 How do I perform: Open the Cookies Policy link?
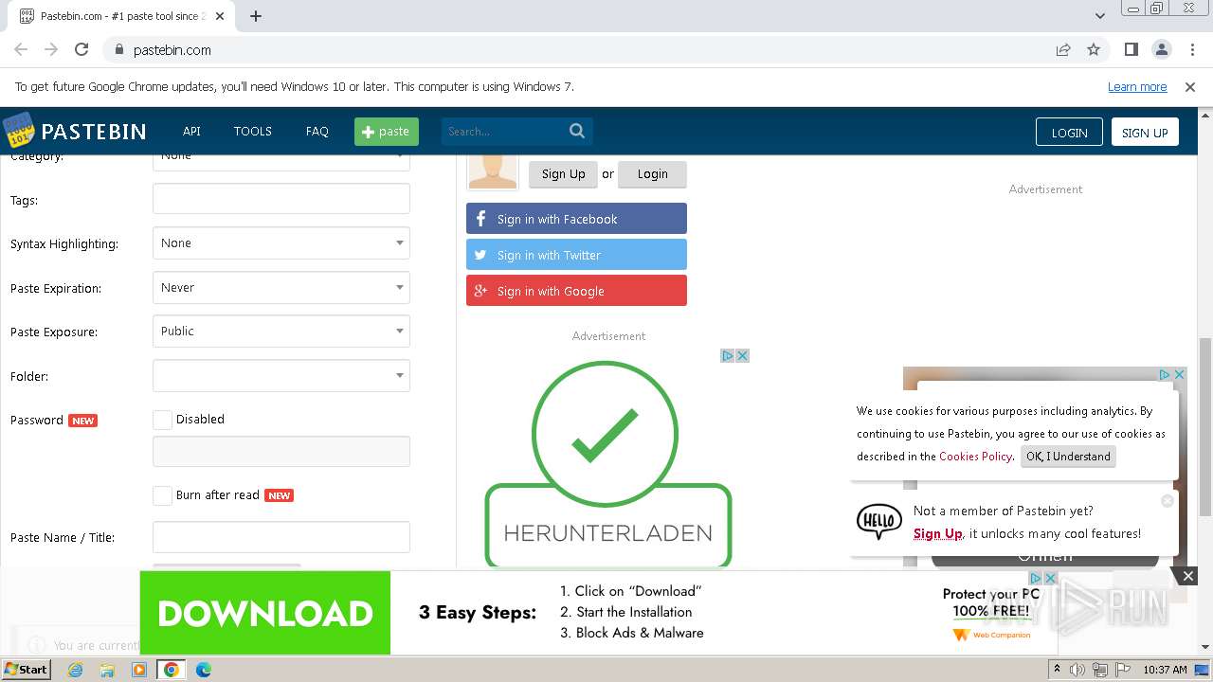(975, 456)
